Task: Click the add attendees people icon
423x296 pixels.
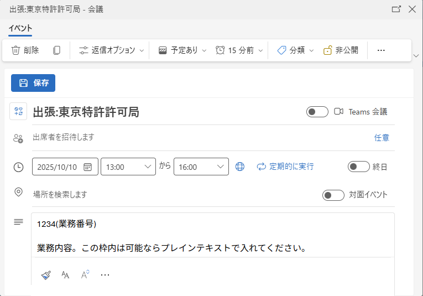Action: pos(18,138)
